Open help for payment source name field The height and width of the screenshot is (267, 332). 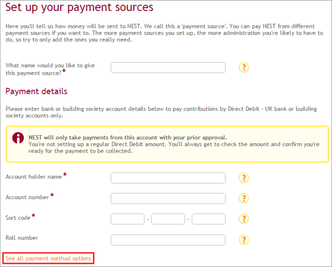click(x=244, y=67)
